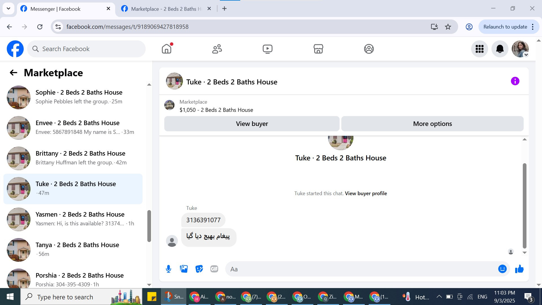Screen dimensions: 542x305
Task: Open the Video tab icon
Action: point(268,49)
